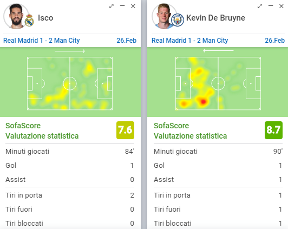This screenshot has height=229, width=288.
Task: Expand the Isco player panel
Action: tap(112, 6)
